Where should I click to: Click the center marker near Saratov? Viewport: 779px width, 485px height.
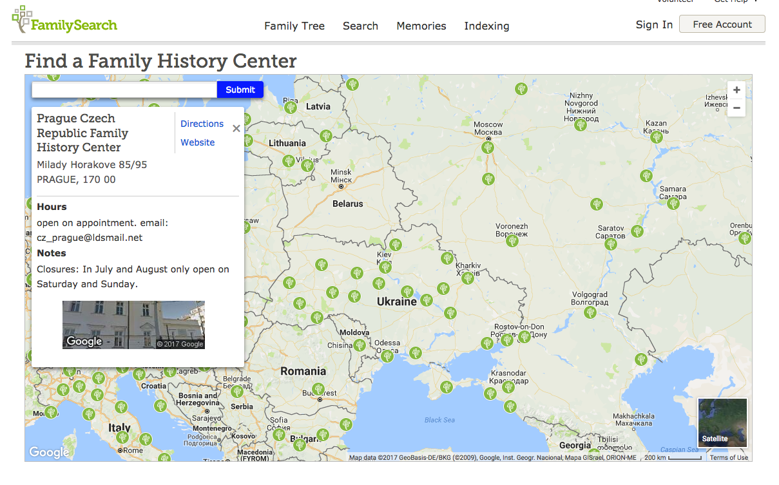611,243
